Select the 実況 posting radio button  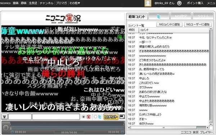[x=84, y=117]
